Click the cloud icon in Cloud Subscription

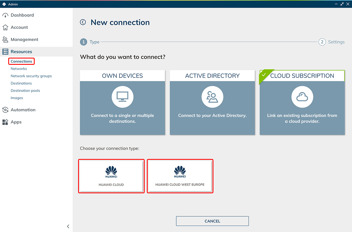(302, 97)
